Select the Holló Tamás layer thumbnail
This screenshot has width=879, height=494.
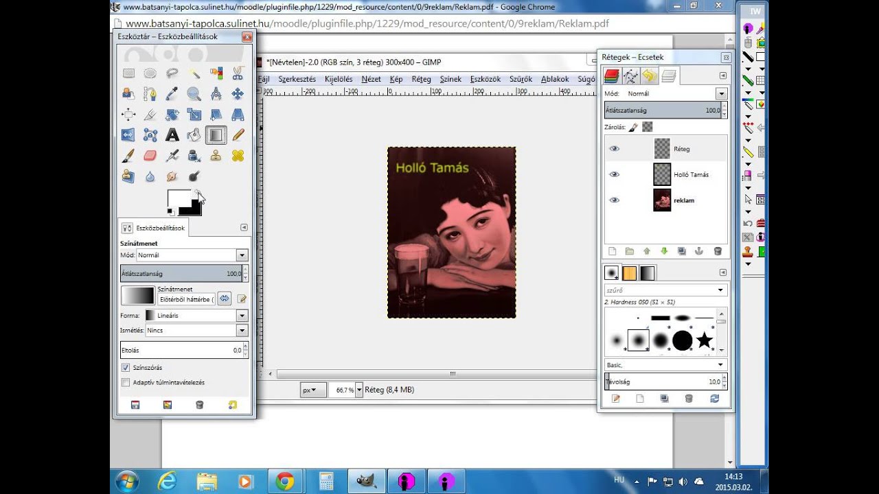coord(662,174)
